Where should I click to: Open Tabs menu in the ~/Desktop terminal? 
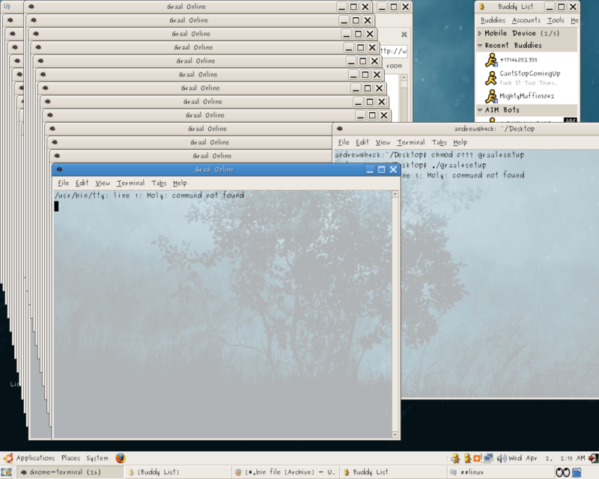pos(440,142)
